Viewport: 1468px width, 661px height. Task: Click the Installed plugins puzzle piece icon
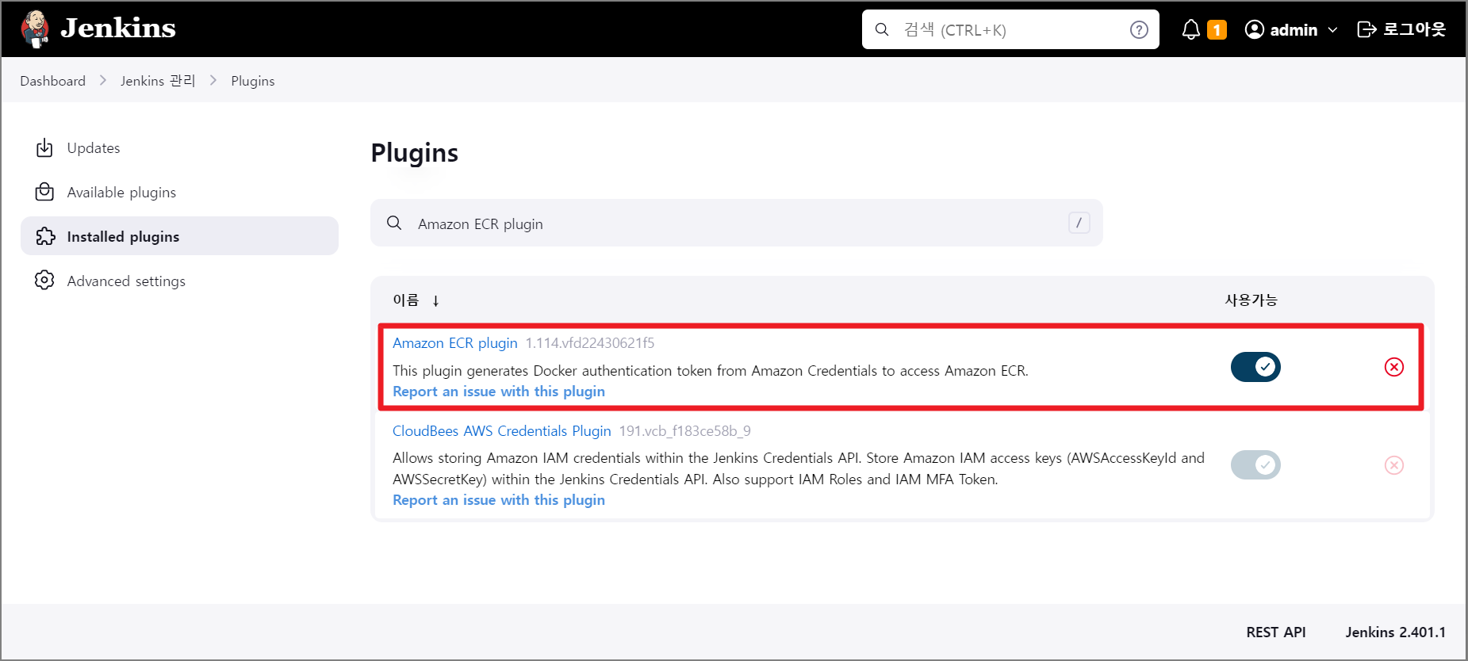(x=45, y=236)
